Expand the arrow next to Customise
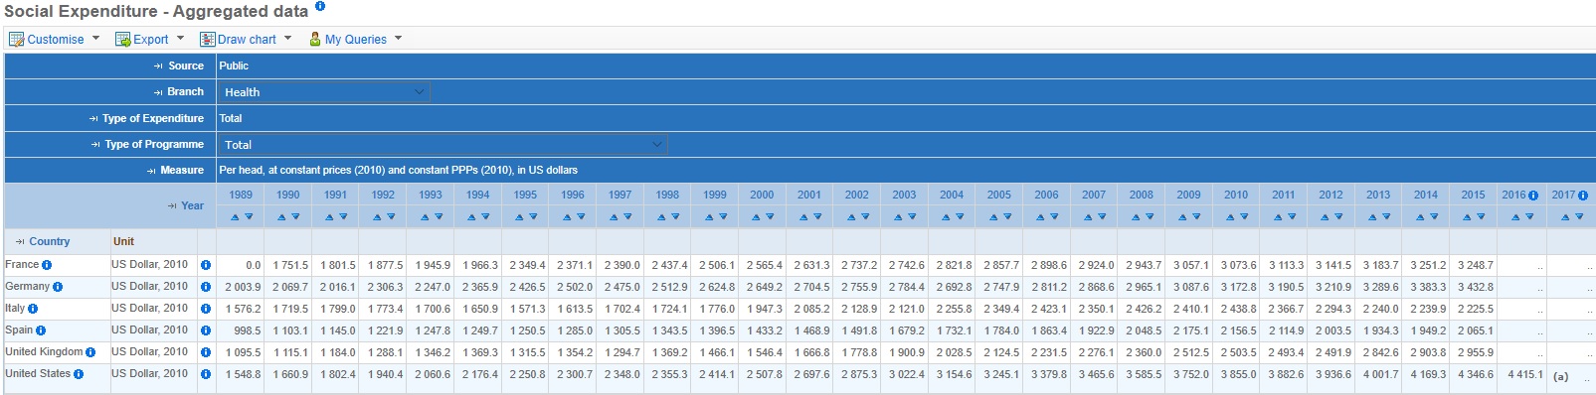 [x=95, y=39]
